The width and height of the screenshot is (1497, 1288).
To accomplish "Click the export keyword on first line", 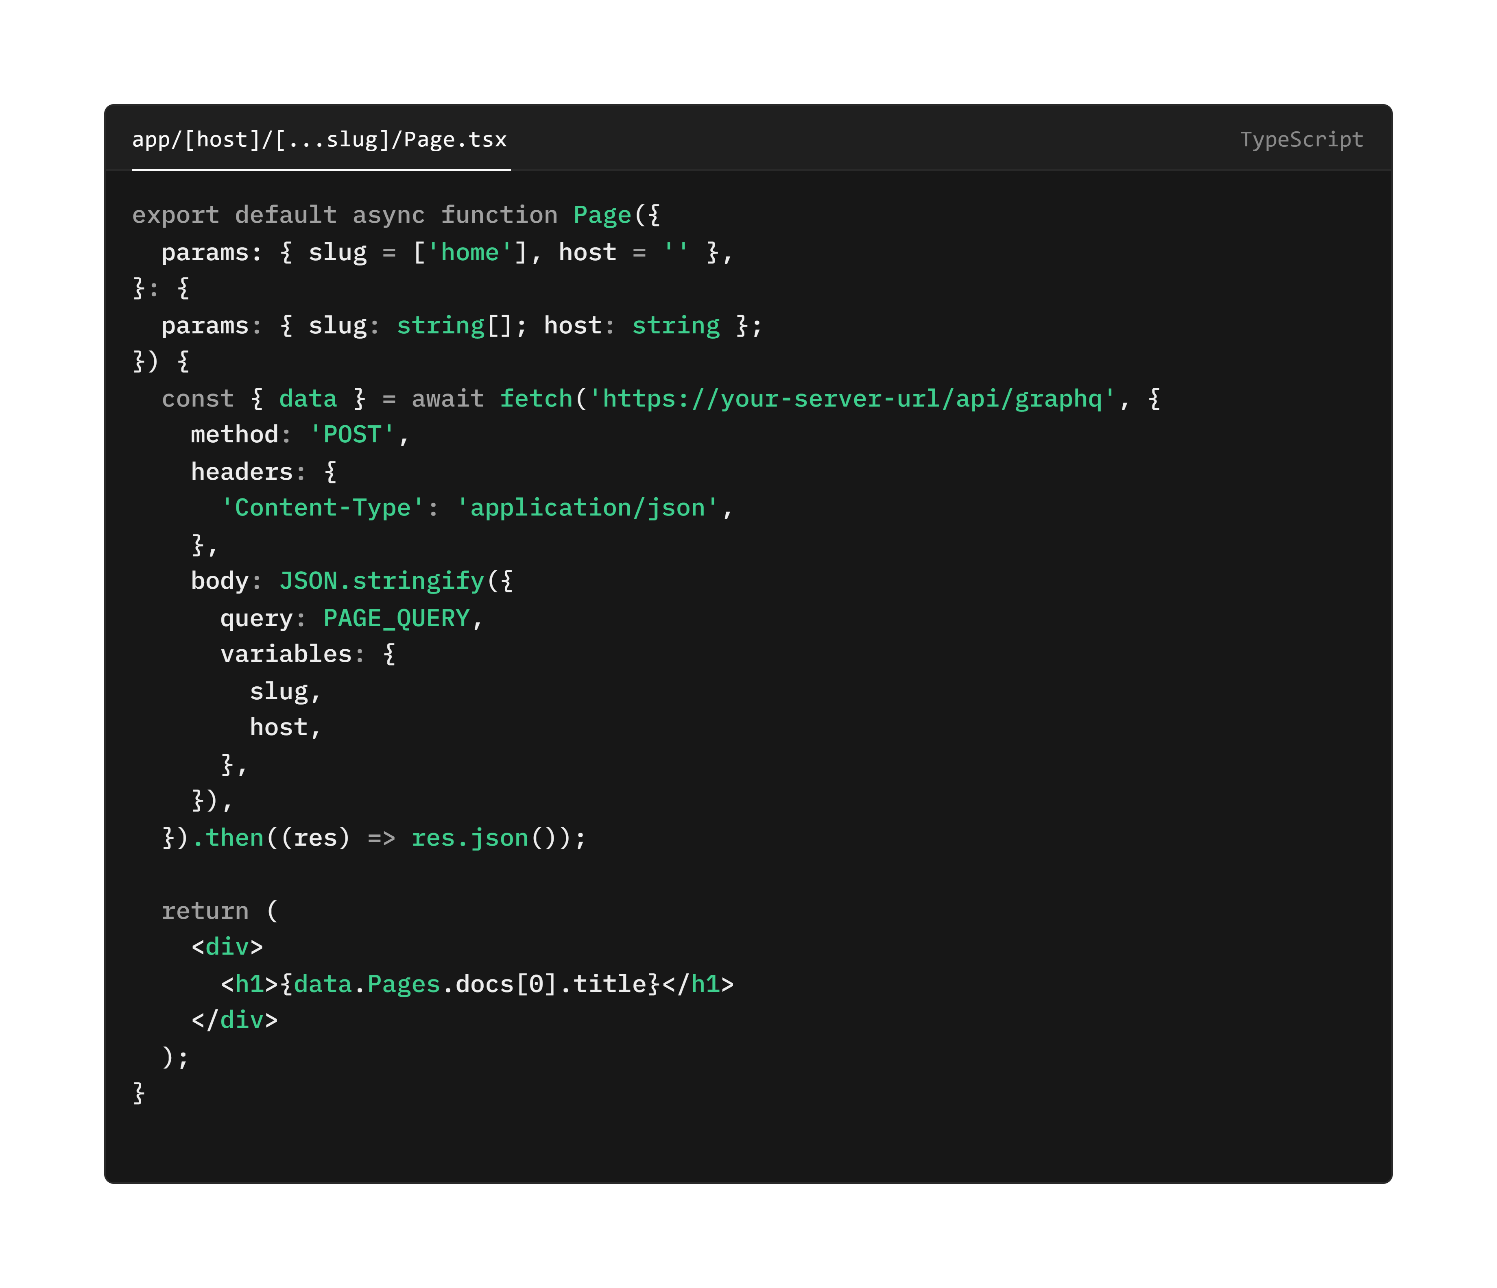I will coord(176,215).
